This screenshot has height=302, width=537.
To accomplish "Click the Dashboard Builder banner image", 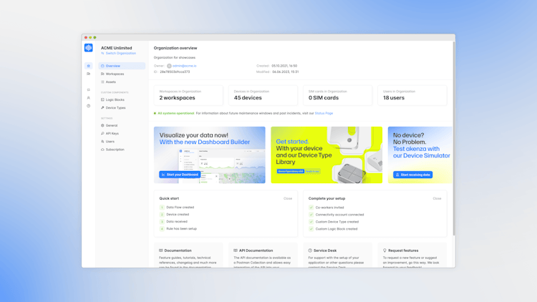I will click(210, 155).
